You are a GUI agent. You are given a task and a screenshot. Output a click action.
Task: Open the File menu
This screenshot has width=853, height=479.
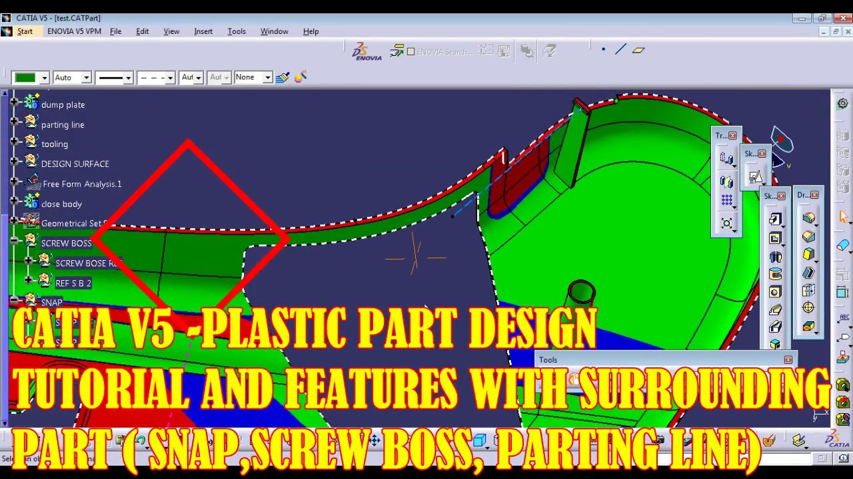tap(115, 31)
